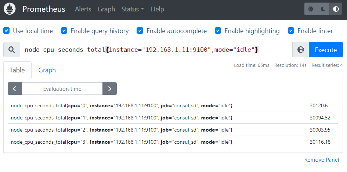Click into the PromQL expression field

(x=156, y=50)
